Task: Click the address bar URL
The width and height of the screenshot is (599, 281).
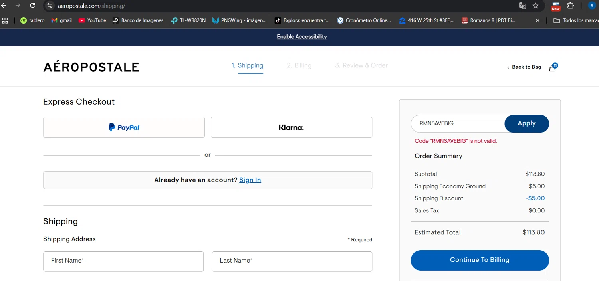Action: (x=91, y=6)
